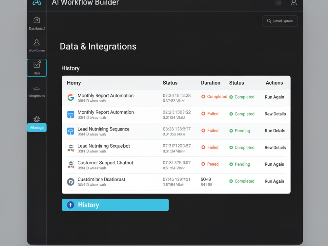Click Run Details for Lead Nutniting Sequence
Viewport: 328px width, 246px height.
[275, 131]
